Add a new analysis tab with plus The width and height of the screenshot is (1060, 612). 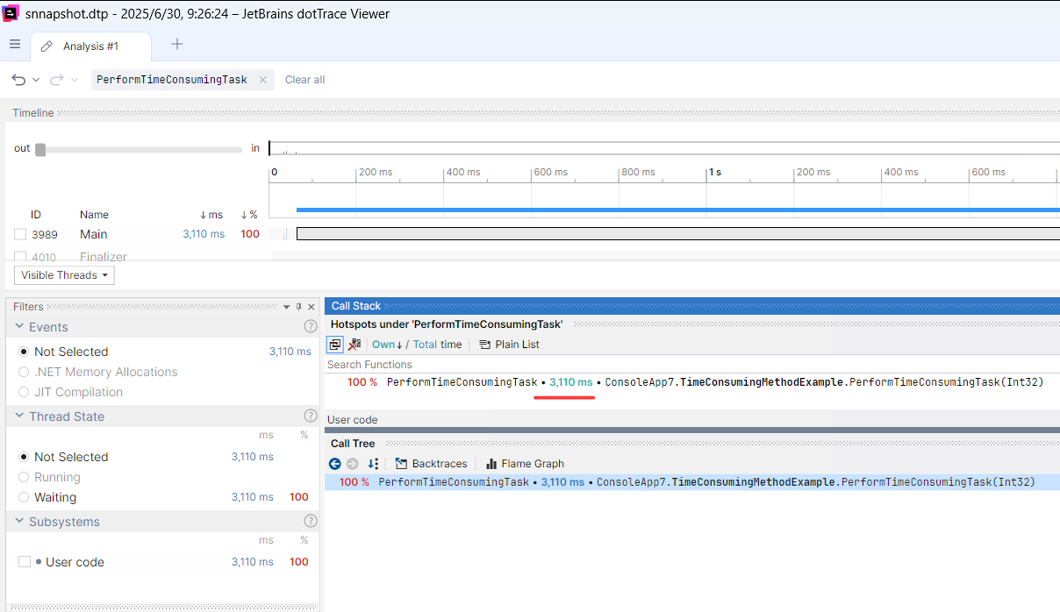pos(176,45)
